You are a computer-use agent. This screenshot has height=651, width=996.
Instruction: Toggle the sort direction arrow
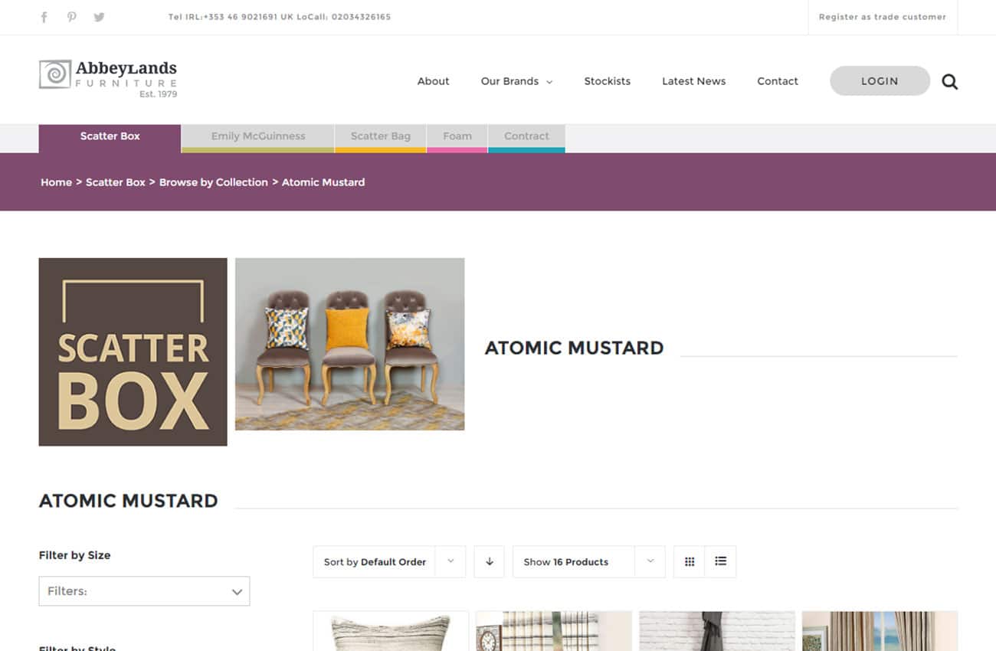(489, 561)
